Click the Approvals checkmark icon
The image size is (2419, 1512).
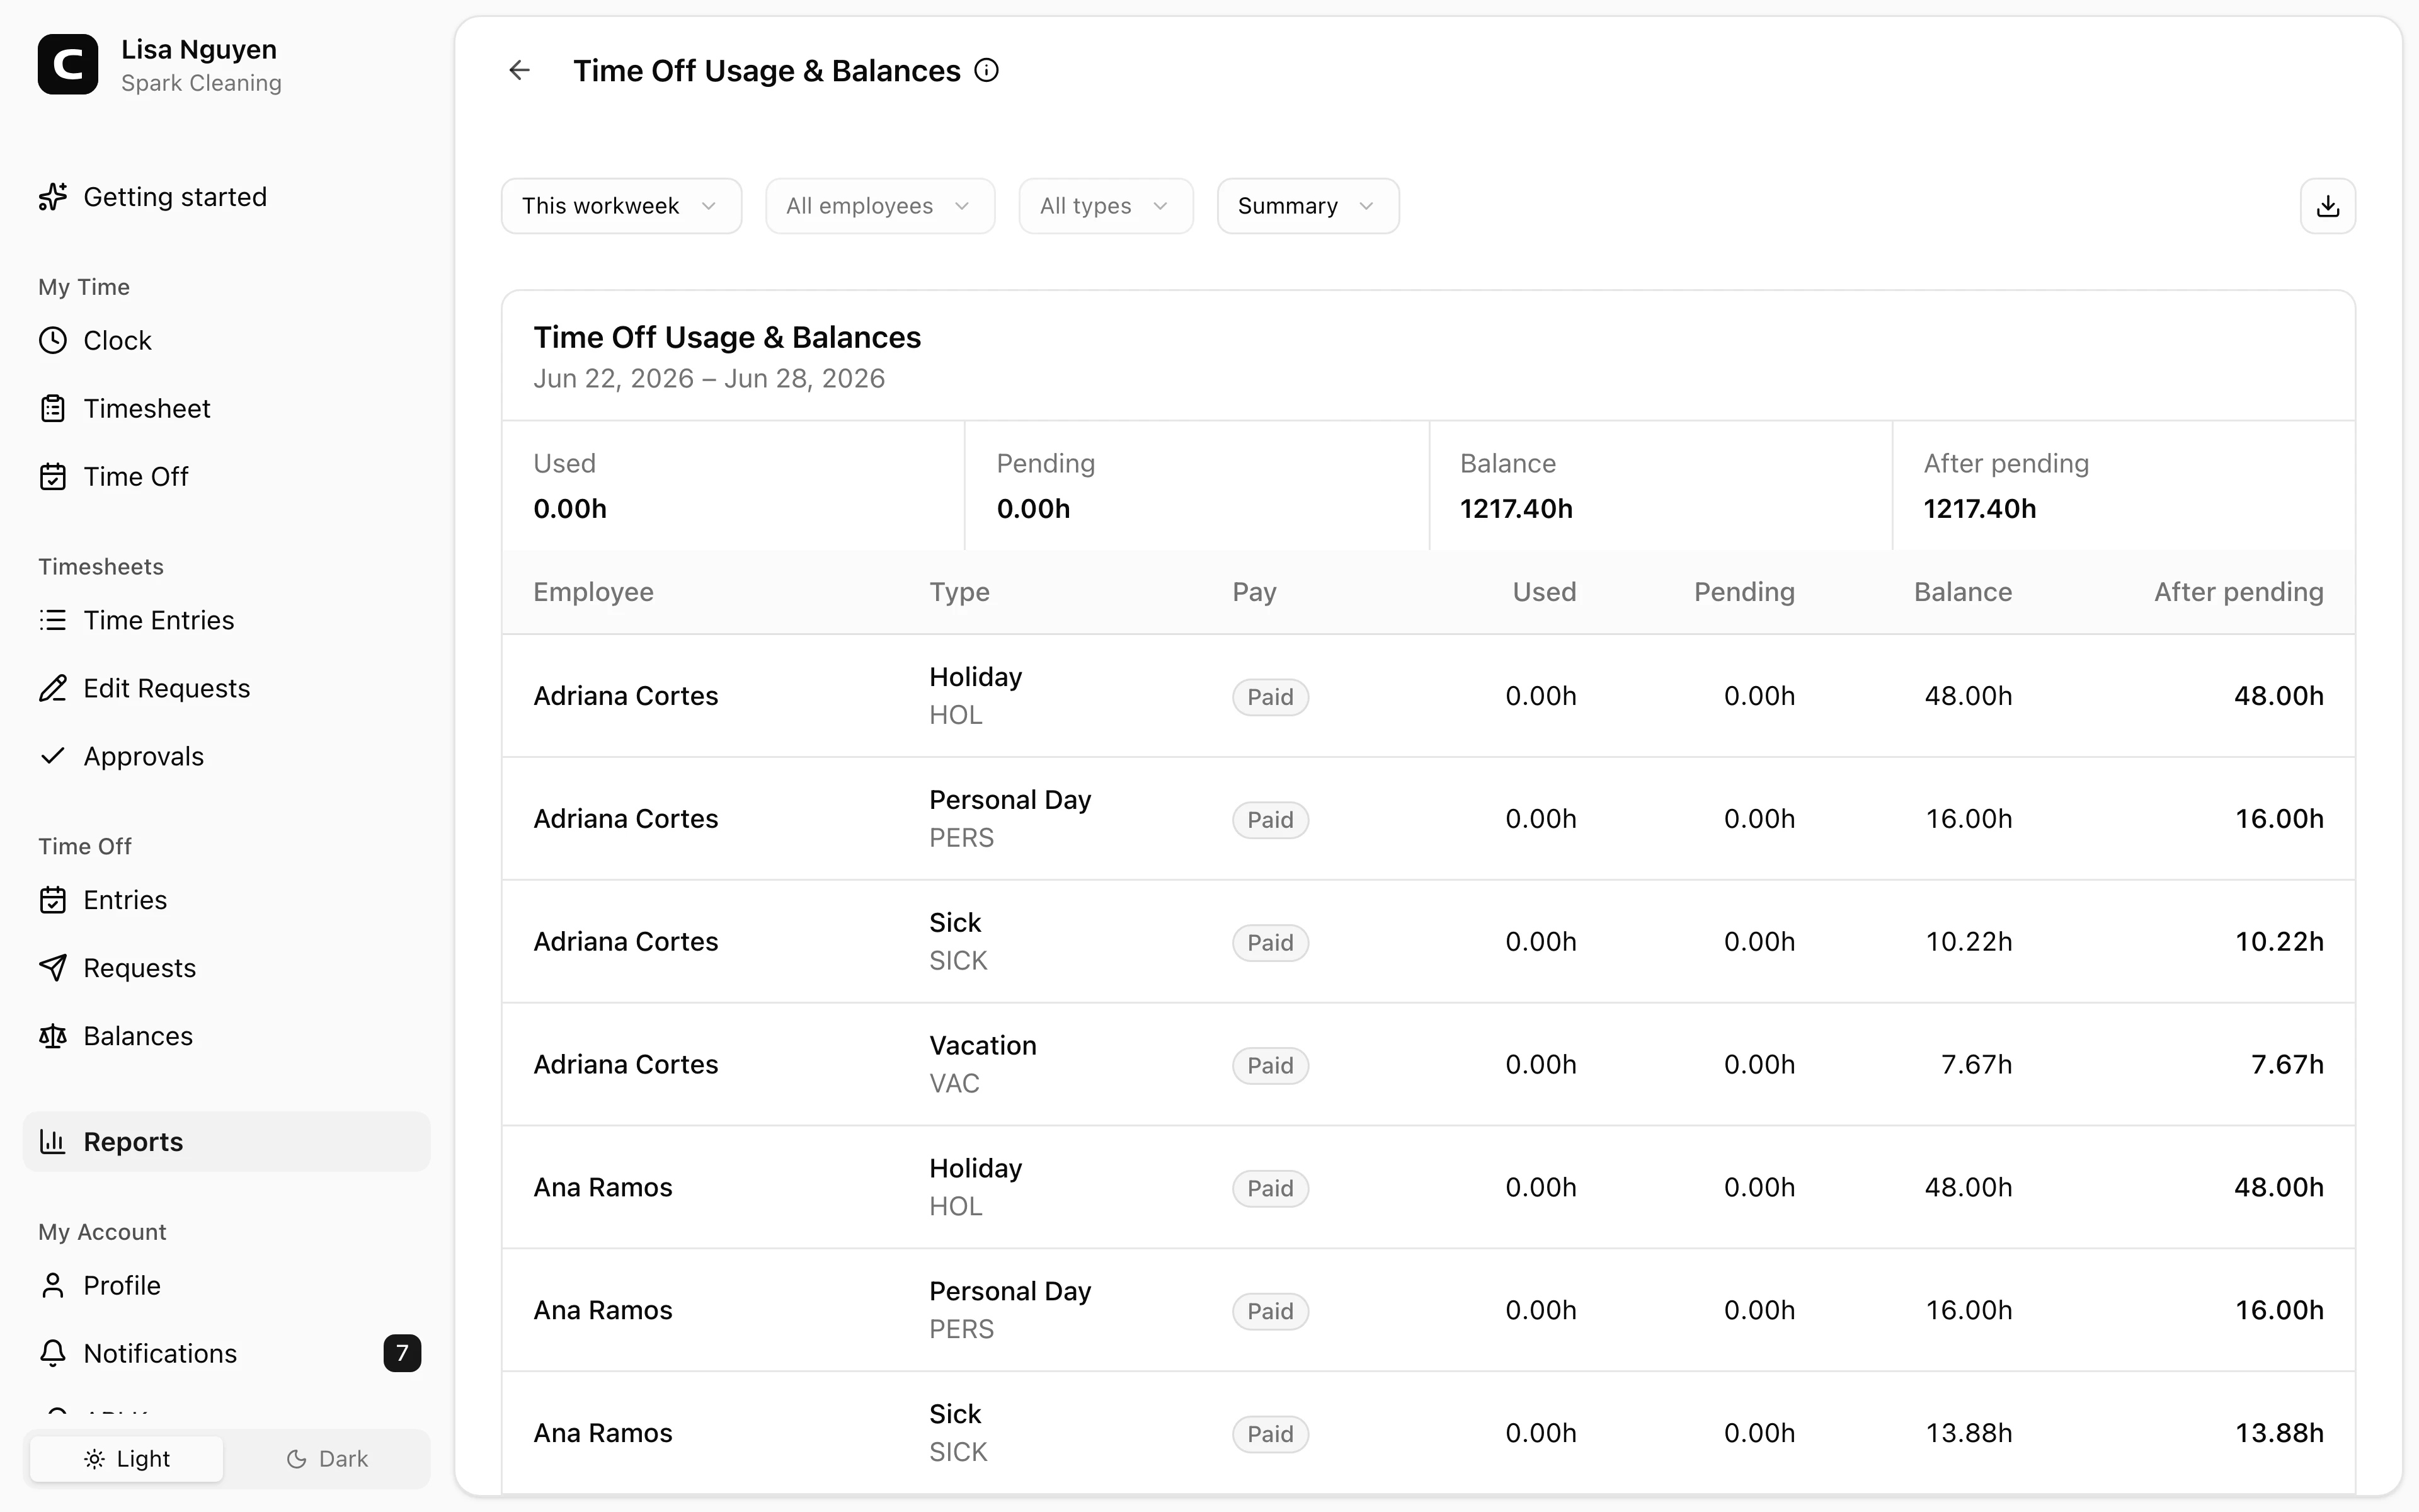[x=53, y=756]
